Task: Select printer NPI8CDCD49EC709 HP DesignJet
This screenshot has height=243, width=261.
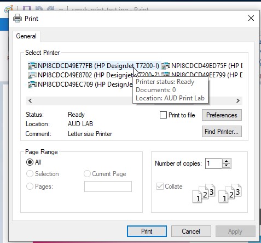Action: [80, 84]
